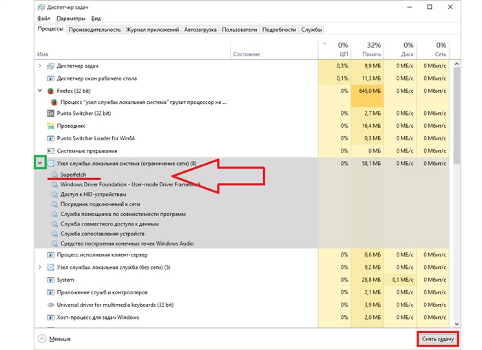482x350 pixels.
Task: Select the Superfetch service row
Action: coord(242,175)
